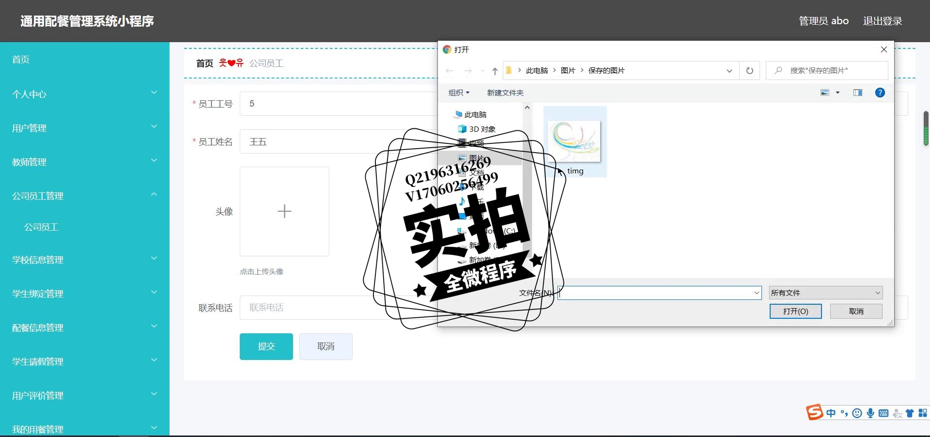This screenshot has width=930, height=437.
Task: Close the 打开 file dialog
Action: point(883,49)
